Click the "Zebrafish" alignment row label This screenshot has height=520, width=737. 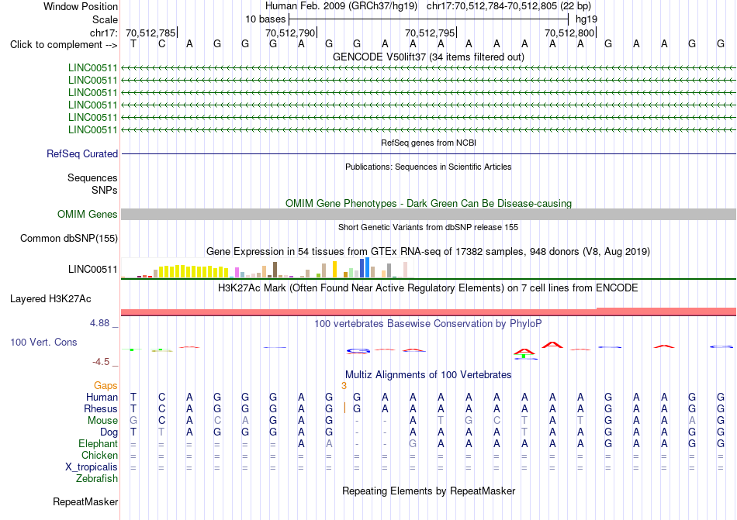[97, 479]
